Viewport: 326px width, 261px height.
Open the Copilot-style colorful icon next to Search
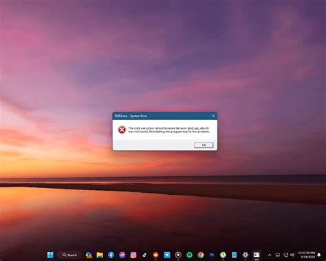tap(89, 255)
